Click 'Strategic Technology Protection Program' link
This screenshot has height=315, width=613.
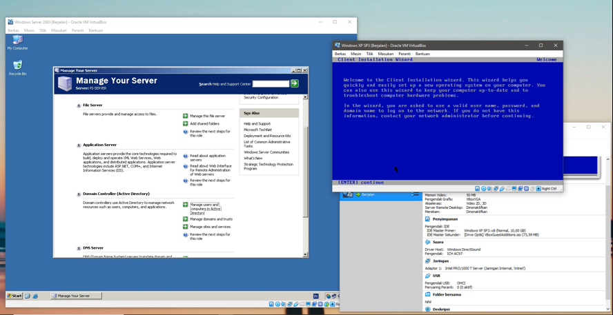point(268,166)
